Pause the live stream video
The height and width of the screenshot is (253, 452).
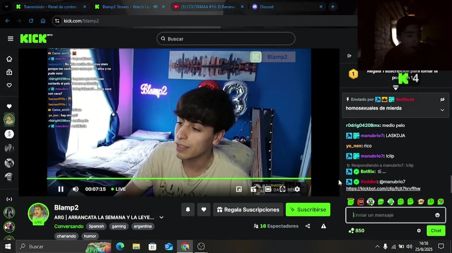pyautogui.click(x=61, y=189)
